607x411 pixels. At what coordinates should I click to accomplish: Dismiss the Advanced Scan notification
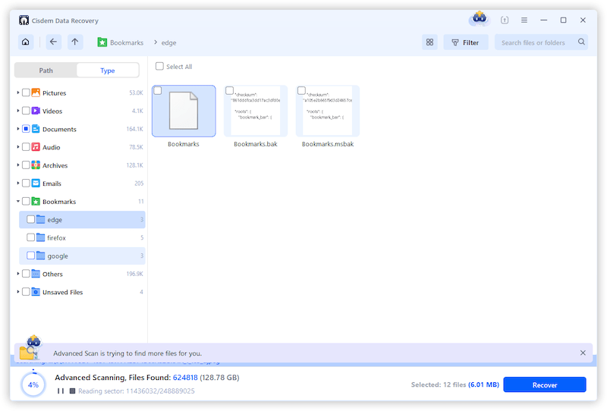point(583,353)
